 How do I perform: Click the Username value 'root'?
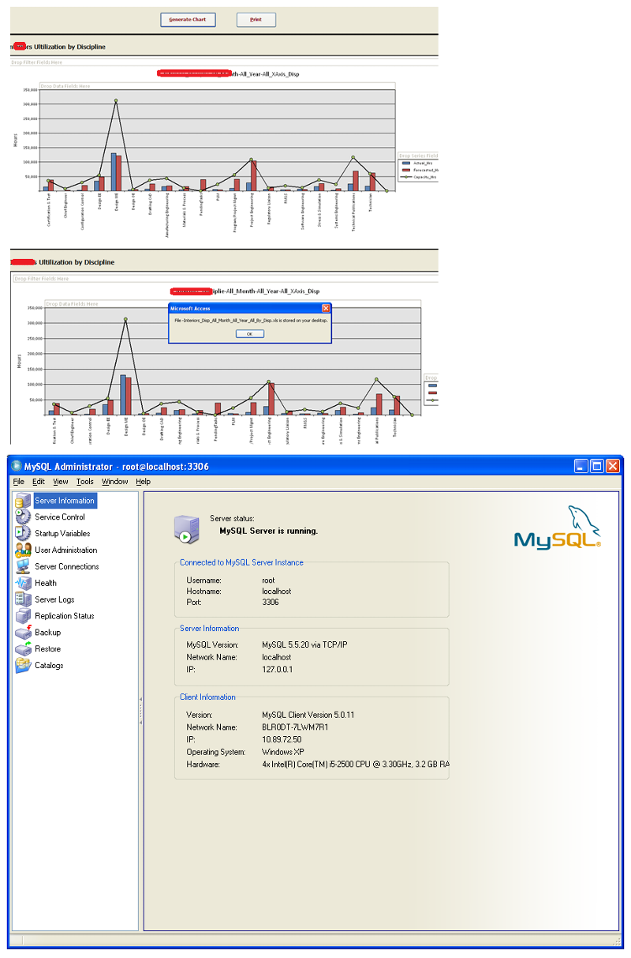tap(268, 580)
